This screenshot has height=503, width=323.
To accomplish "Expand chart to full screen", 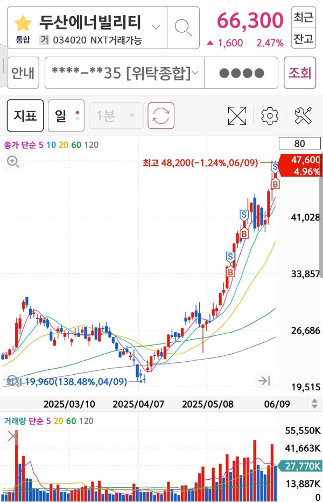I will tap(237, 116).
